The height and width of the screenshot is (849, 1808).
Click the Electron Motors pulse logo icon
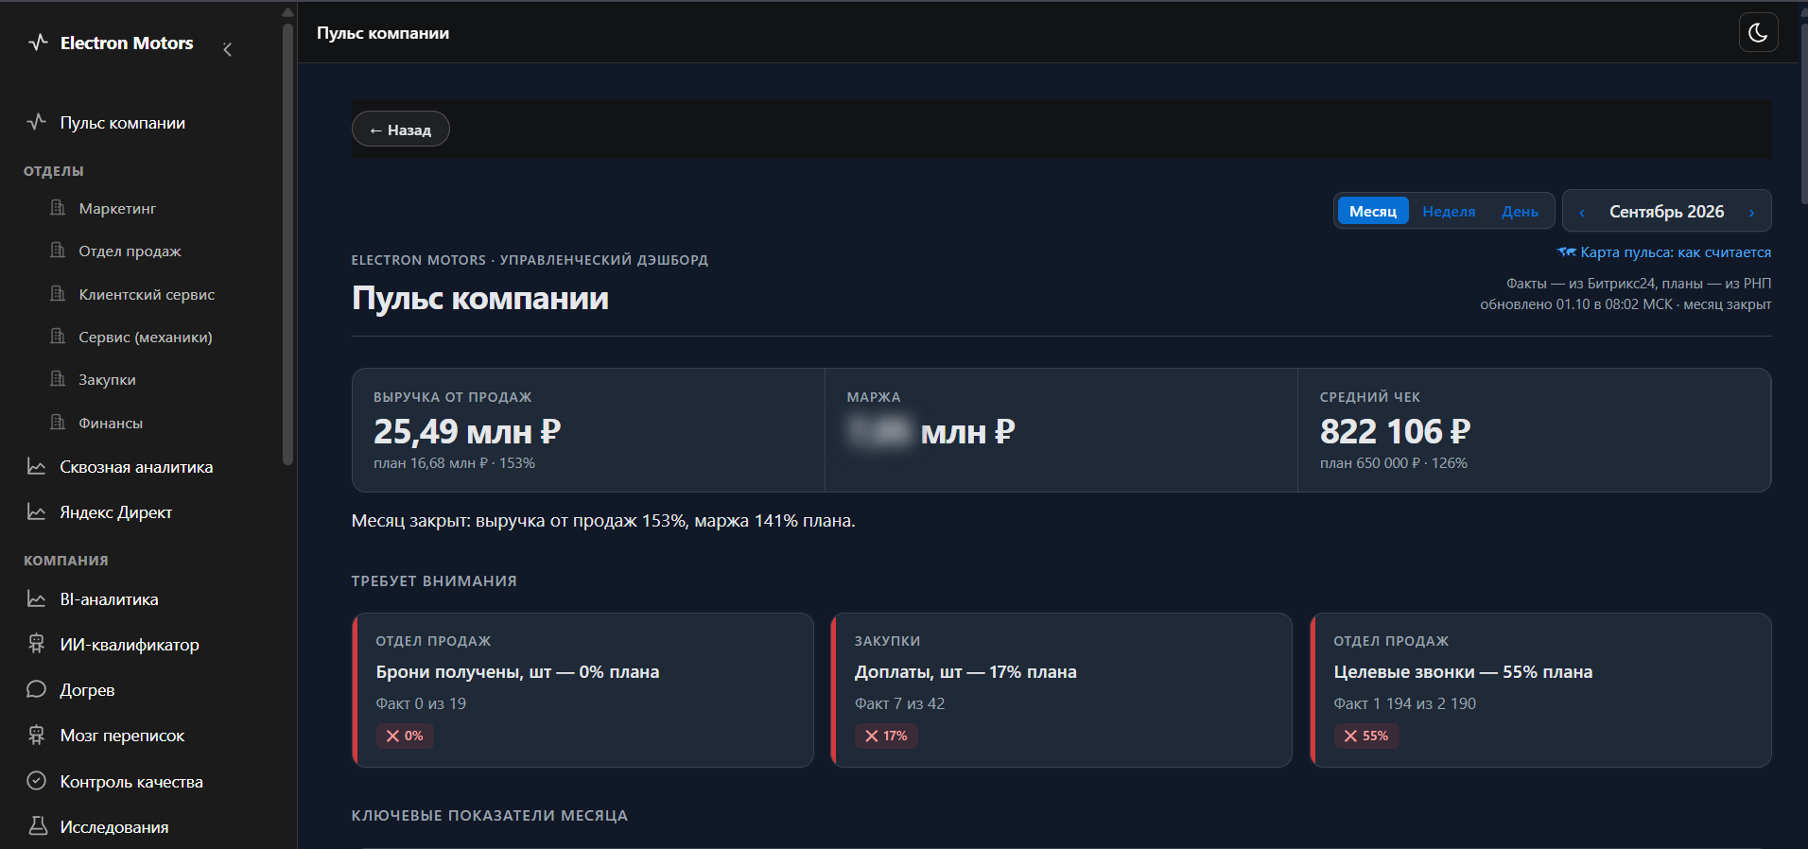(x=38, y=43)
